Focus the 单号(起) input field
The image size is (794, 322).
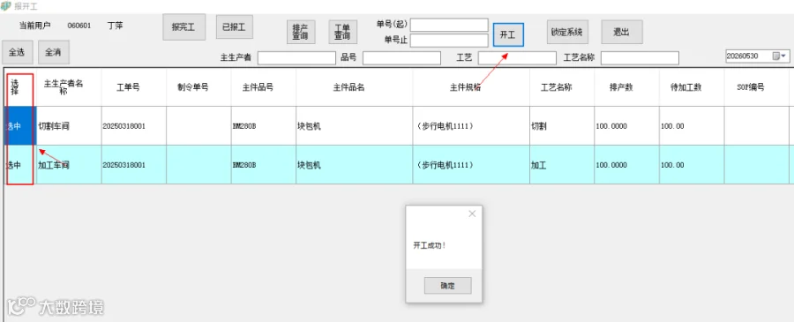(449, 25)
